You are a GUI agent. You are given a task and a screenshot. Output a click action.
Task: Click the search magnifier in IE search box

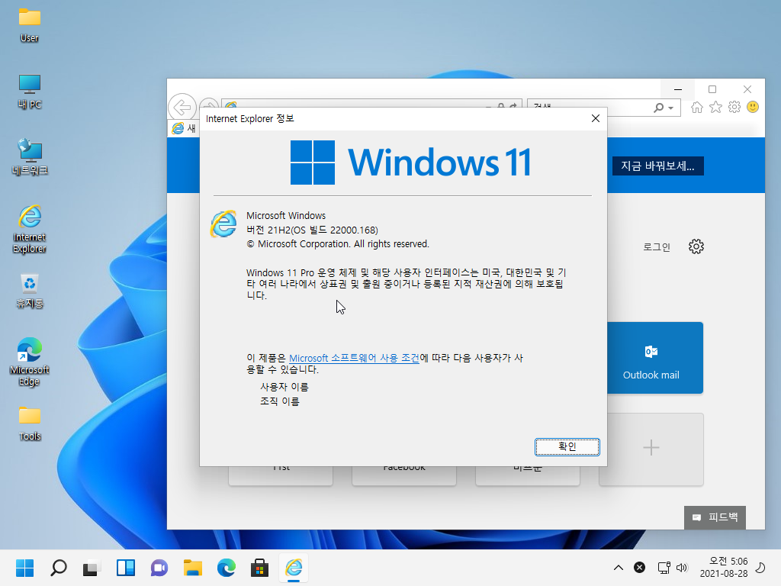click(x=658, y=108)
